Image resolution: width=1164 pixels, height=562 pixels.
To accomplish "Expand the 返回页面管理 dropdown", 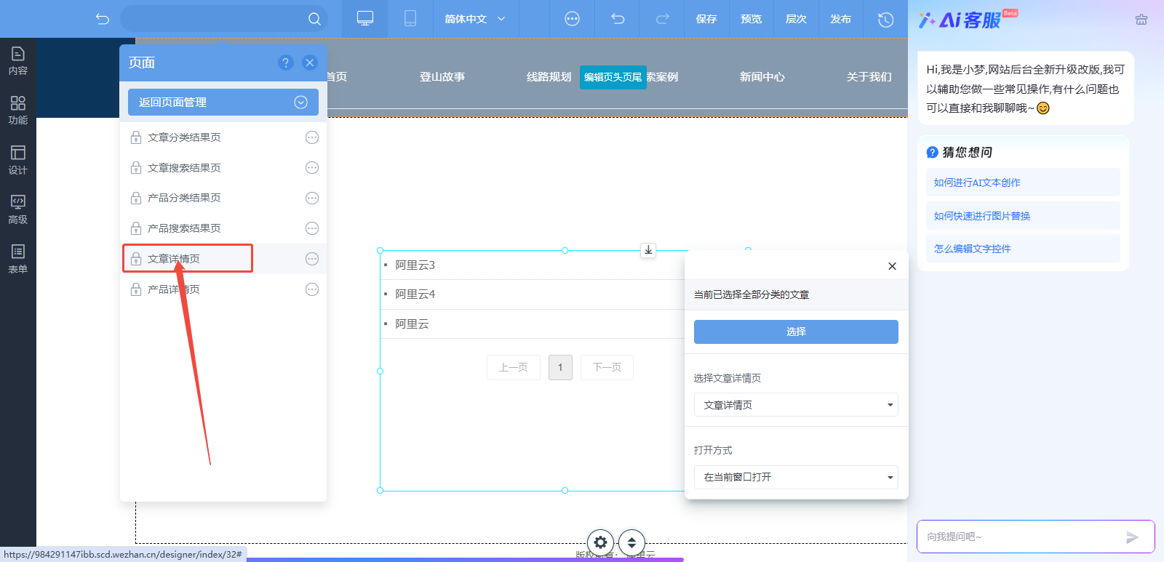I will tap(300, 103).
